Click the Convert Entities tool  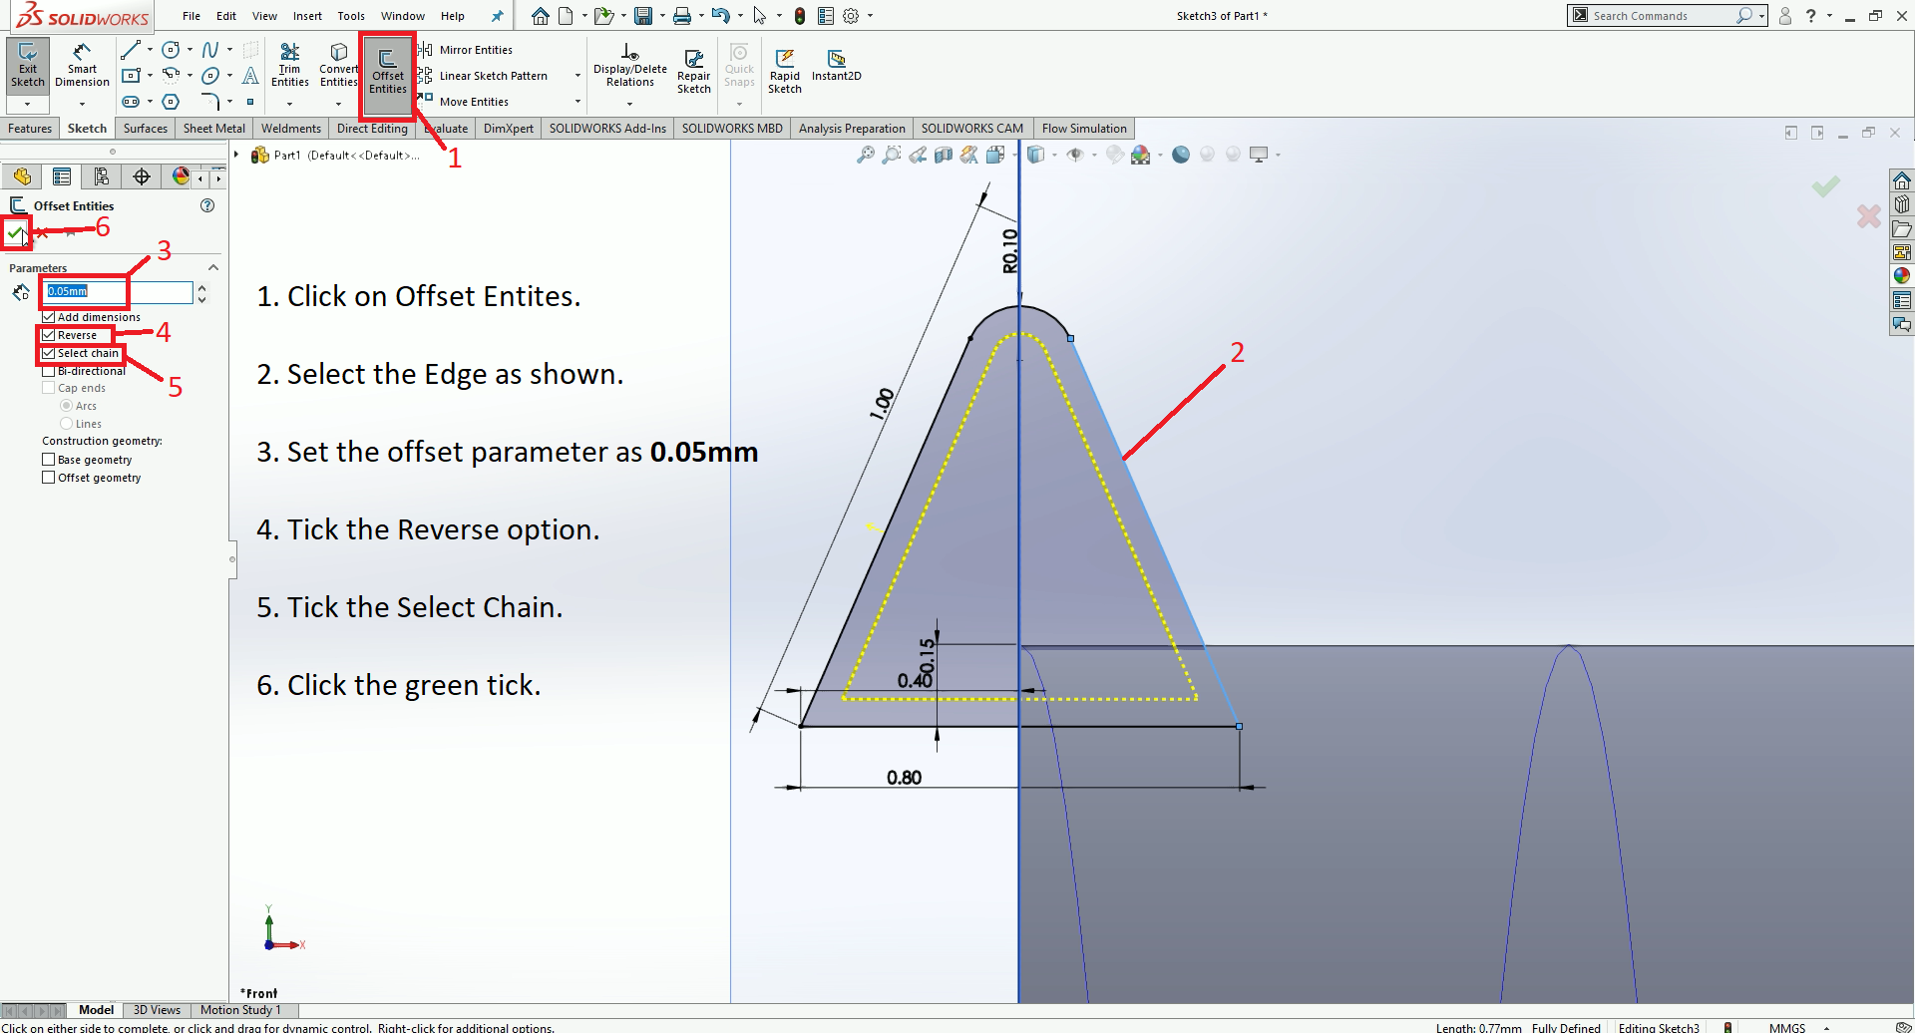[338, 65]
